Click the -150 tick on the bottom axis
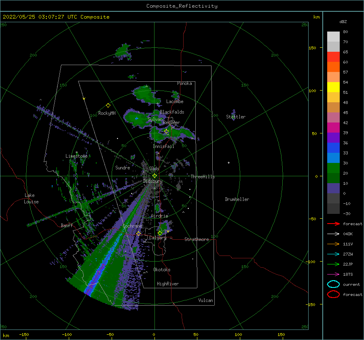Image resolution: width=364 pixels, height=340 pixels. click(24, 334)
